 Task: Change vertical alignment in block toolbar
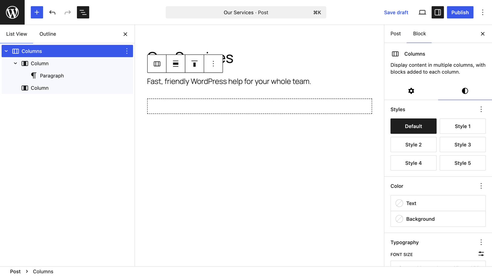pyautogui.click(x=194, y=64)
